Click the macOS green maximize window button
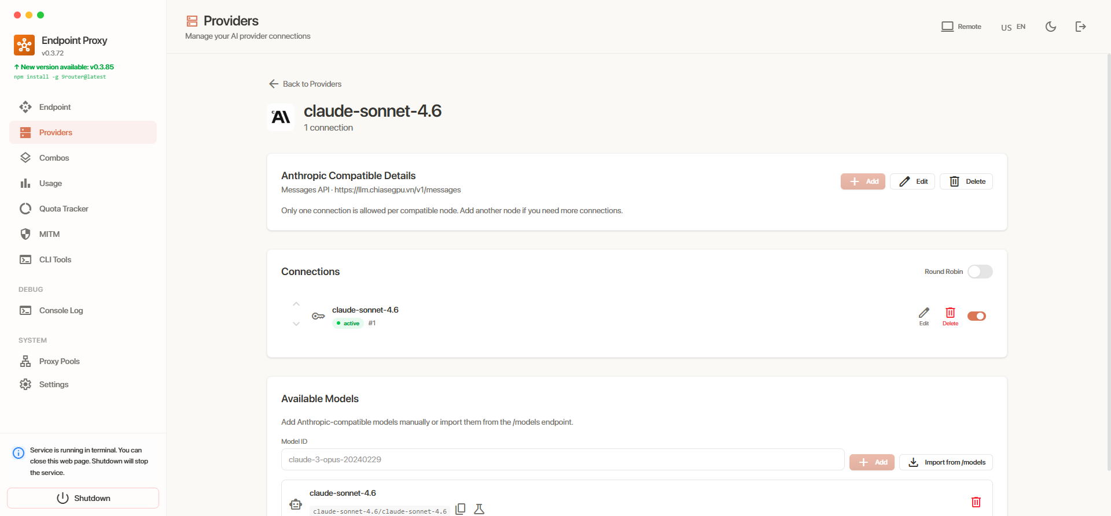Screen dimensions: 1111x516 [41, 15]
